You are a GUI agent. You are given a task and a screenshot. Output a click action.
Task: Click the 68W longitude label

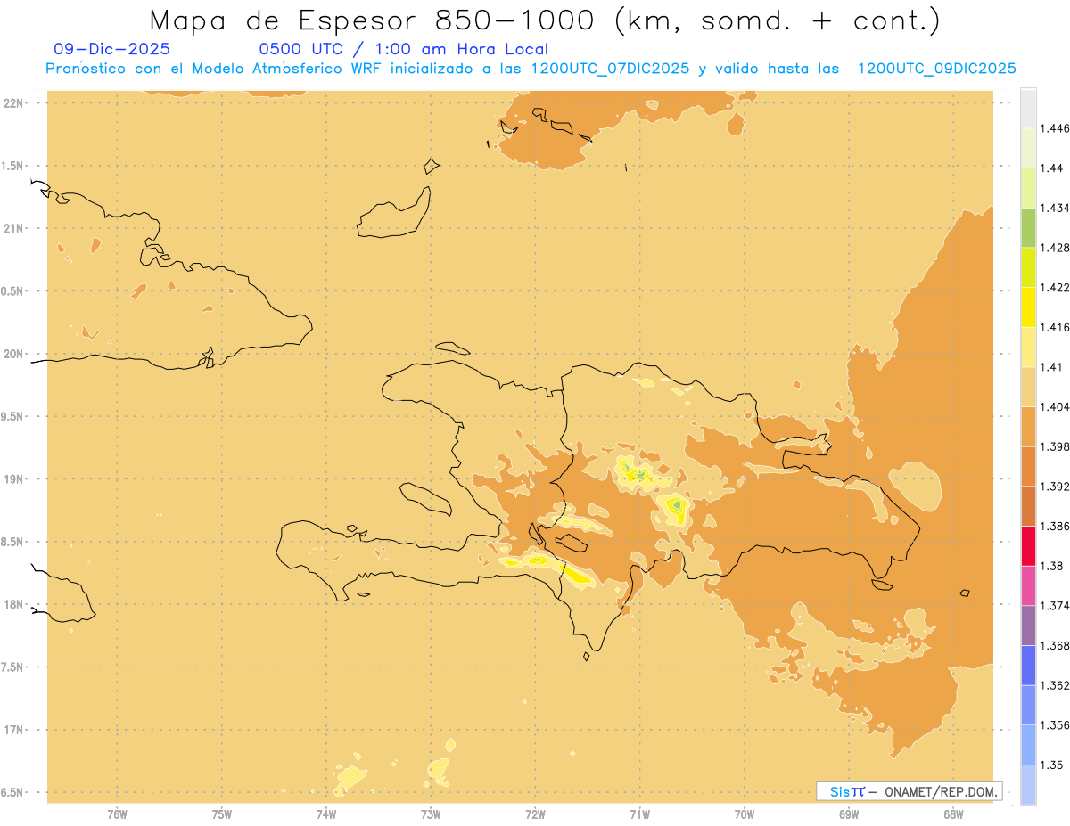pyautogui.click(x=953, y=814)
